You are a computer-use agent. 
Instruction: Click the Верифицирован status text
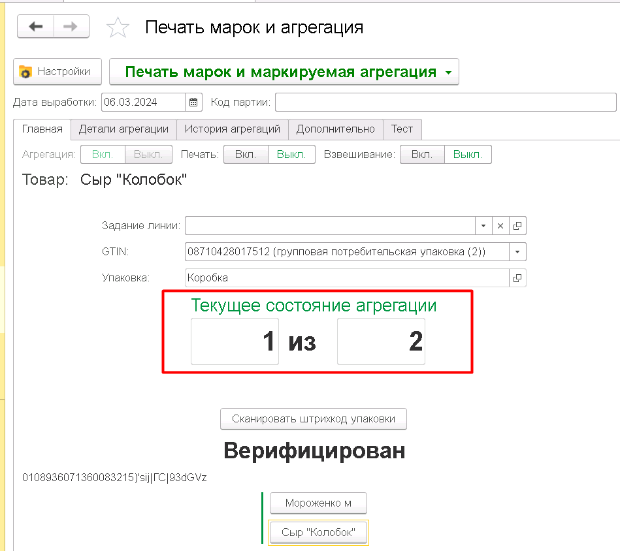(x=314, y=450)
